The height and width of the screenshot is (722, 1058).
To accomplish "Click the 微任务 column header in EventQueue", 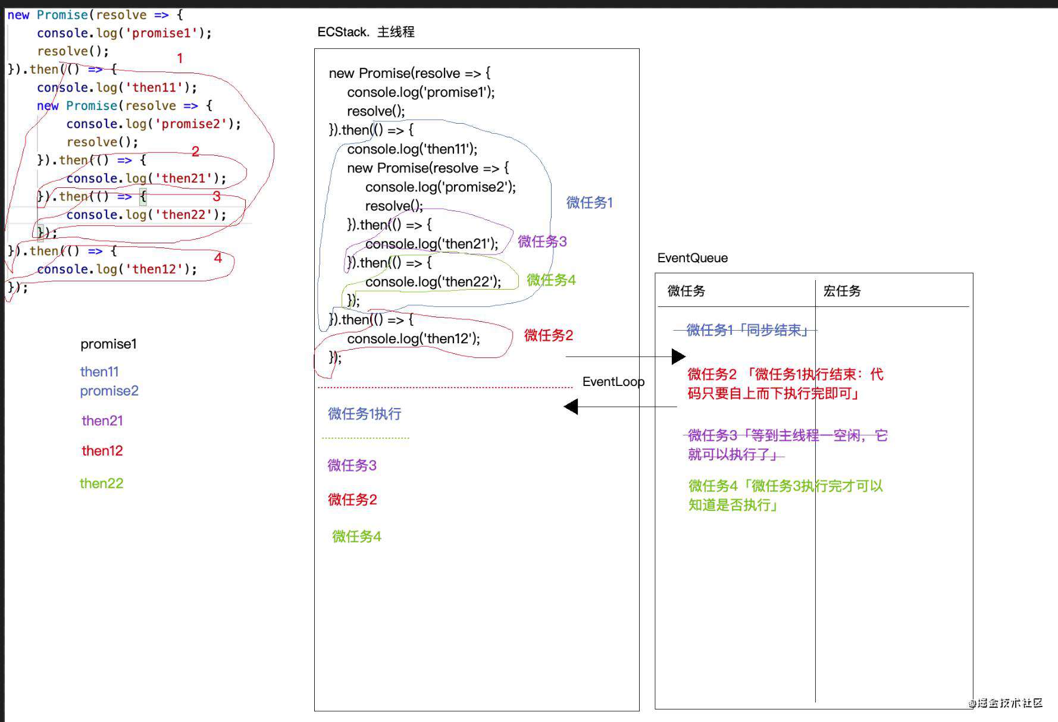I will click(x=686, y=291).
